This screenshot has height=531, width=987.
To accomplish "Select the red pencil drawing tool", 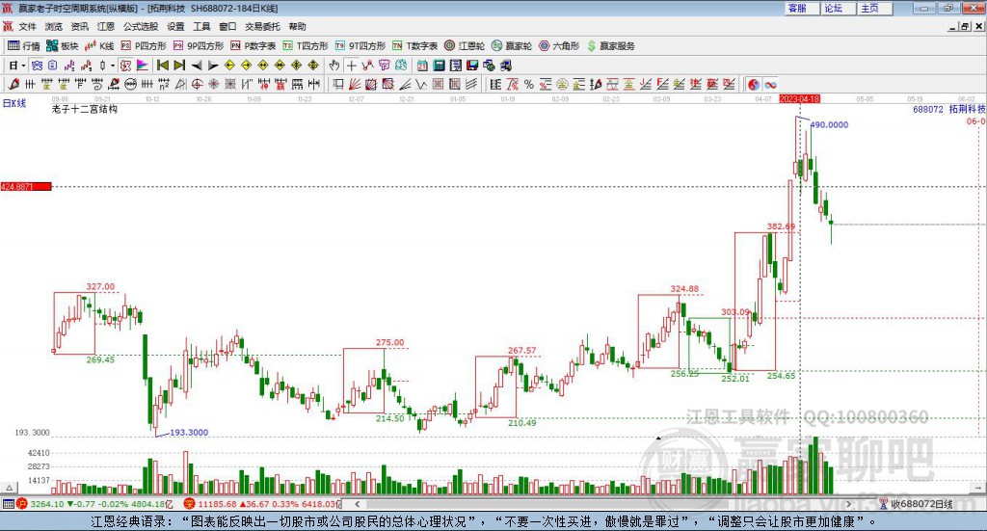I will (13, 84).
